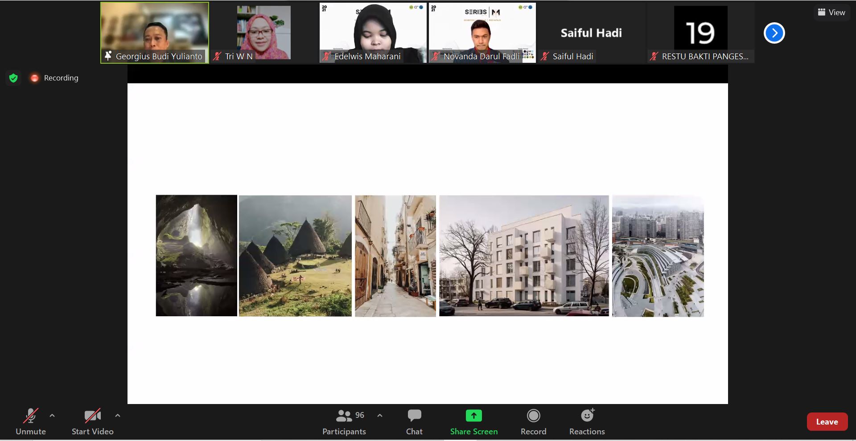Open the Chat panel
Image resolution: width=856 pixels, height=441 pixels.
(x=414, y=421)
